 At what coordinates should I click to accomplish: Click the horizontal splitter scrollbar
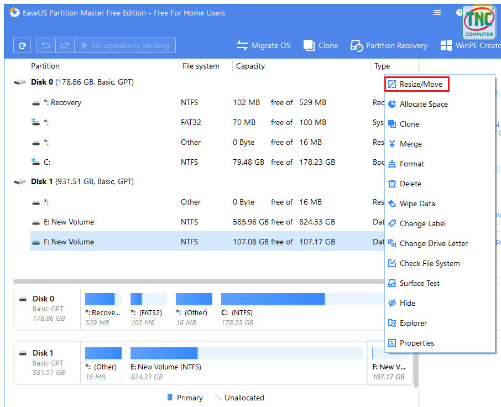pos(199,281)
